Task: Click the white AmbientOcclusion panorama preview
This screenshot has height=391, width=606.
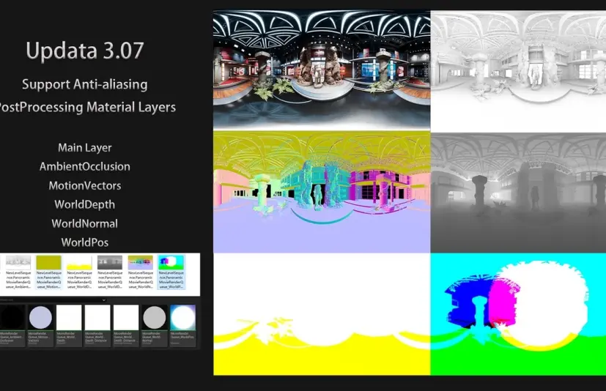Action: coord(518,70)
